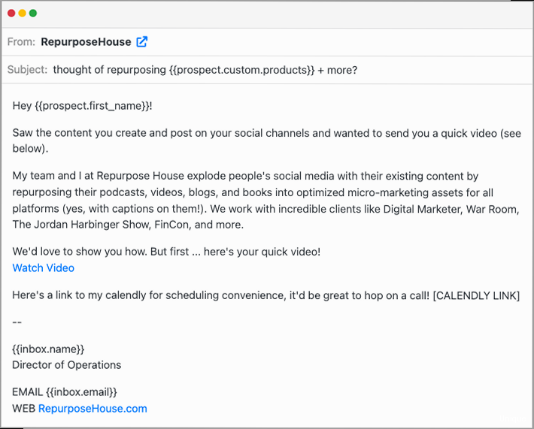The height and width of the screenshot is (429, 534).
Task: Open the Watch Video link
Action: click(43, 268)
